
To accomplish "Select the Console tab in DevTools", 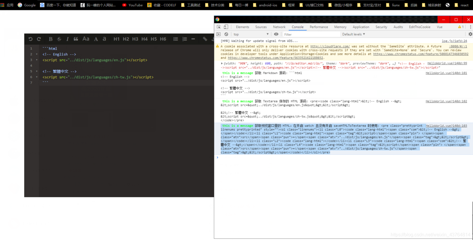I will pyautogui.click(x=298, y=27).
